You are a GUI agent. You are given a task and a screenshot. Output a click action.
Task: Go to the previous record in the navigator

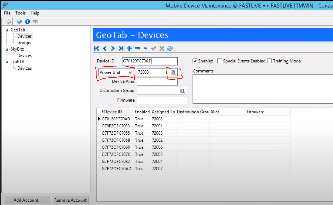[105, 49]
